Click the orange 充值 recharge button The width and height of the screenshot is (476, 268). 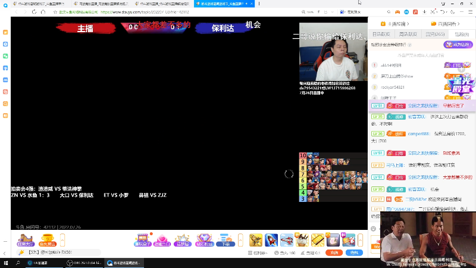pos(334,253)
